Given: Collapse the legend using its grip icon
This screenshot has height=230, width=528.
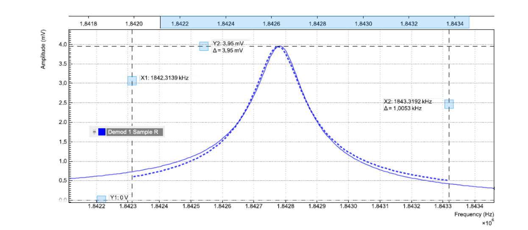Looking at the screenshot, I should point(94,132).
